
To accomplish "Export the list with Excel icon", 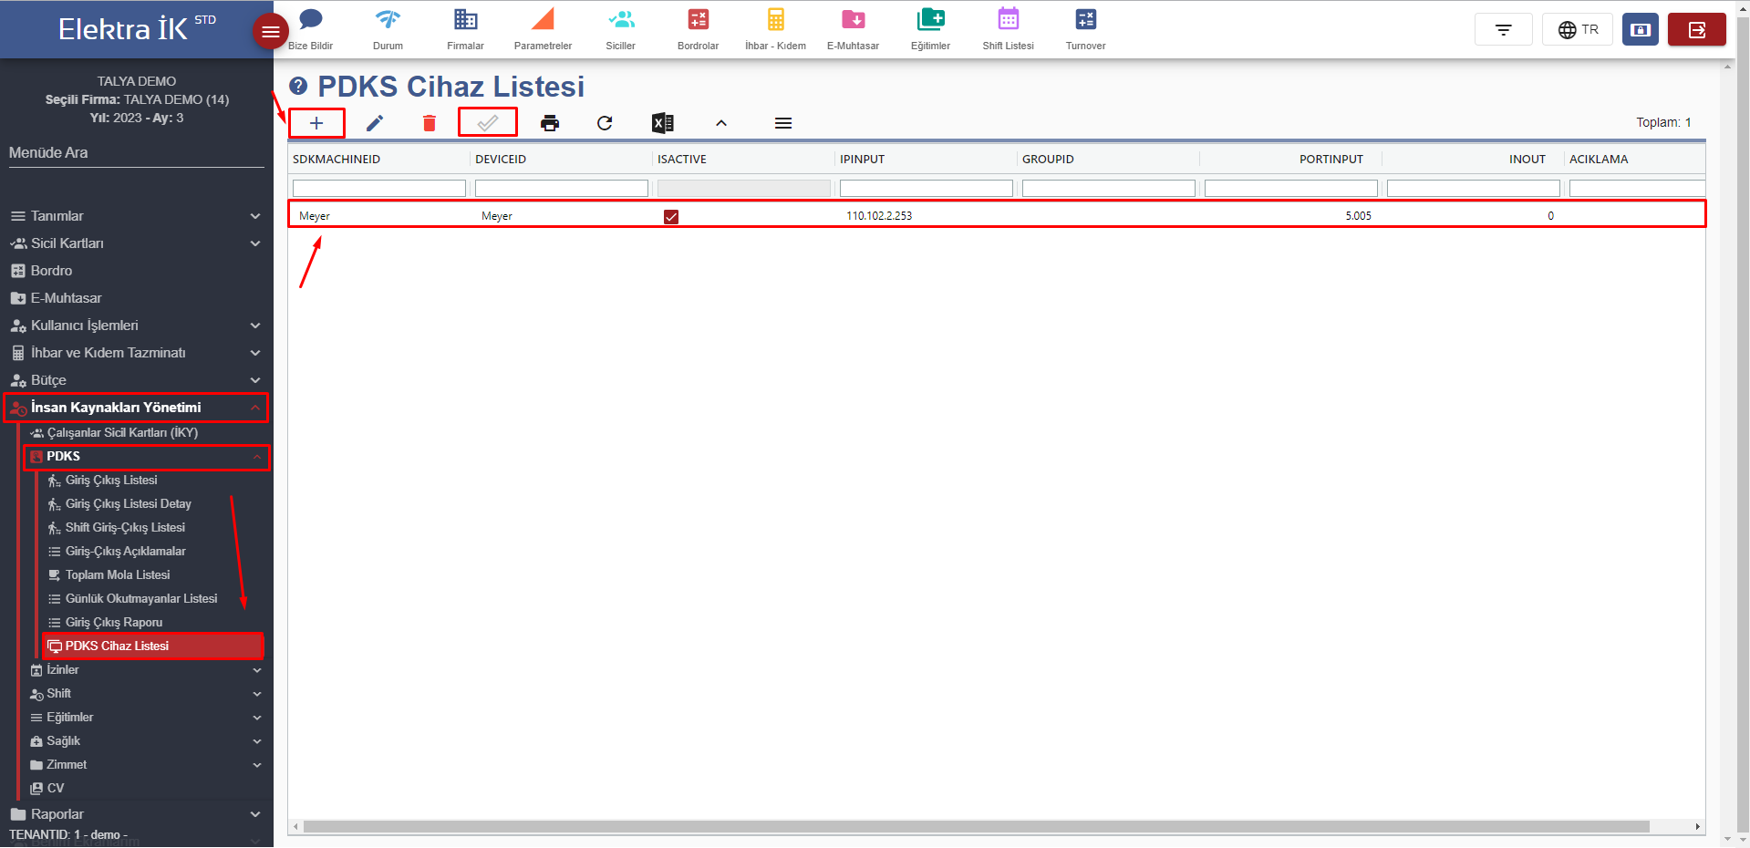I will 663,123.
